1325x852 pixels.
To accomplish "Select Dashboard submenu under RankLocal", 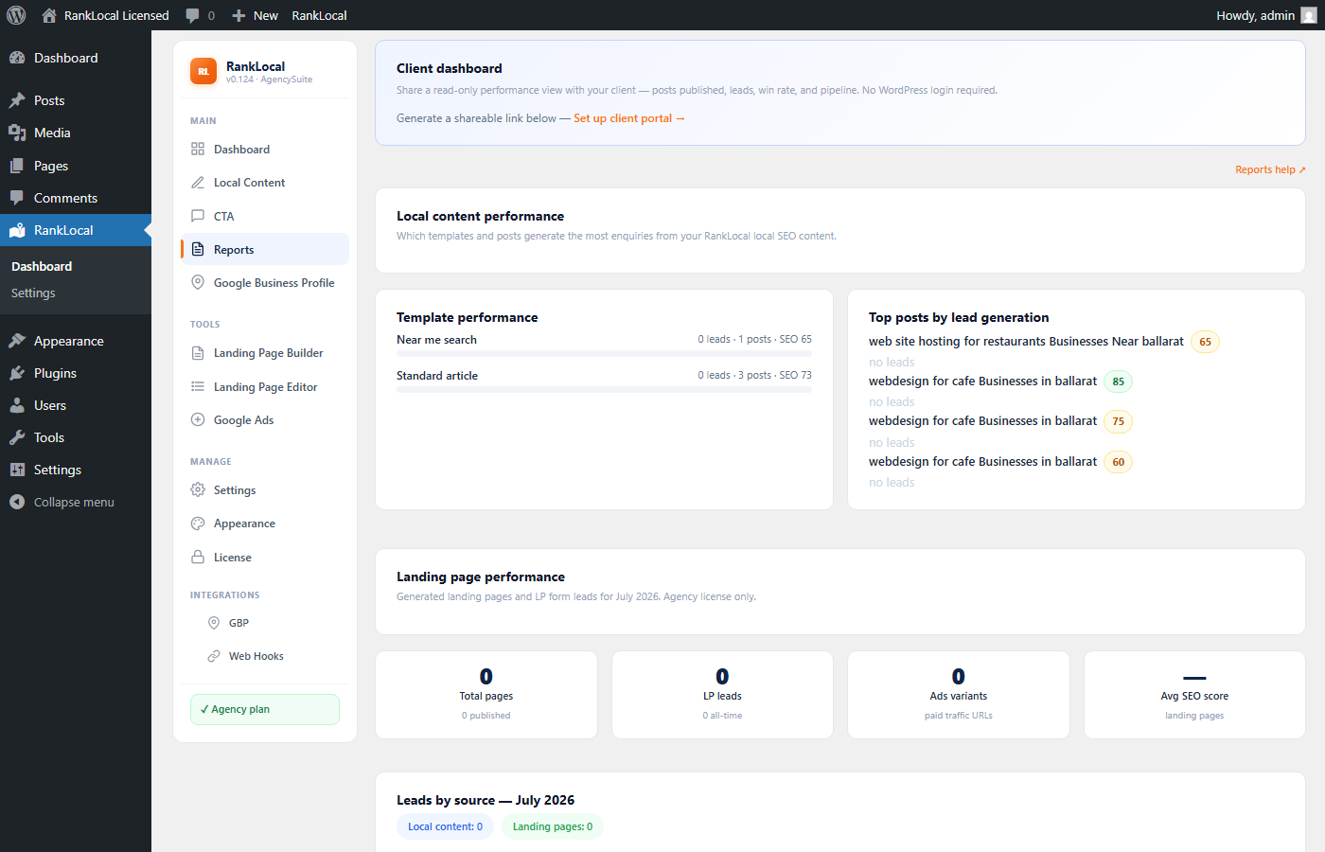I will point(42,266).
